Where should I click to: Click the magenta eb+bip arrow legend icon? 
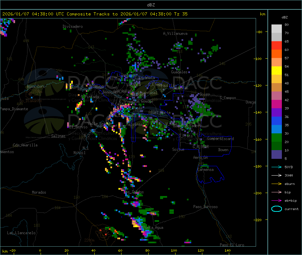(x=276, y=201)
